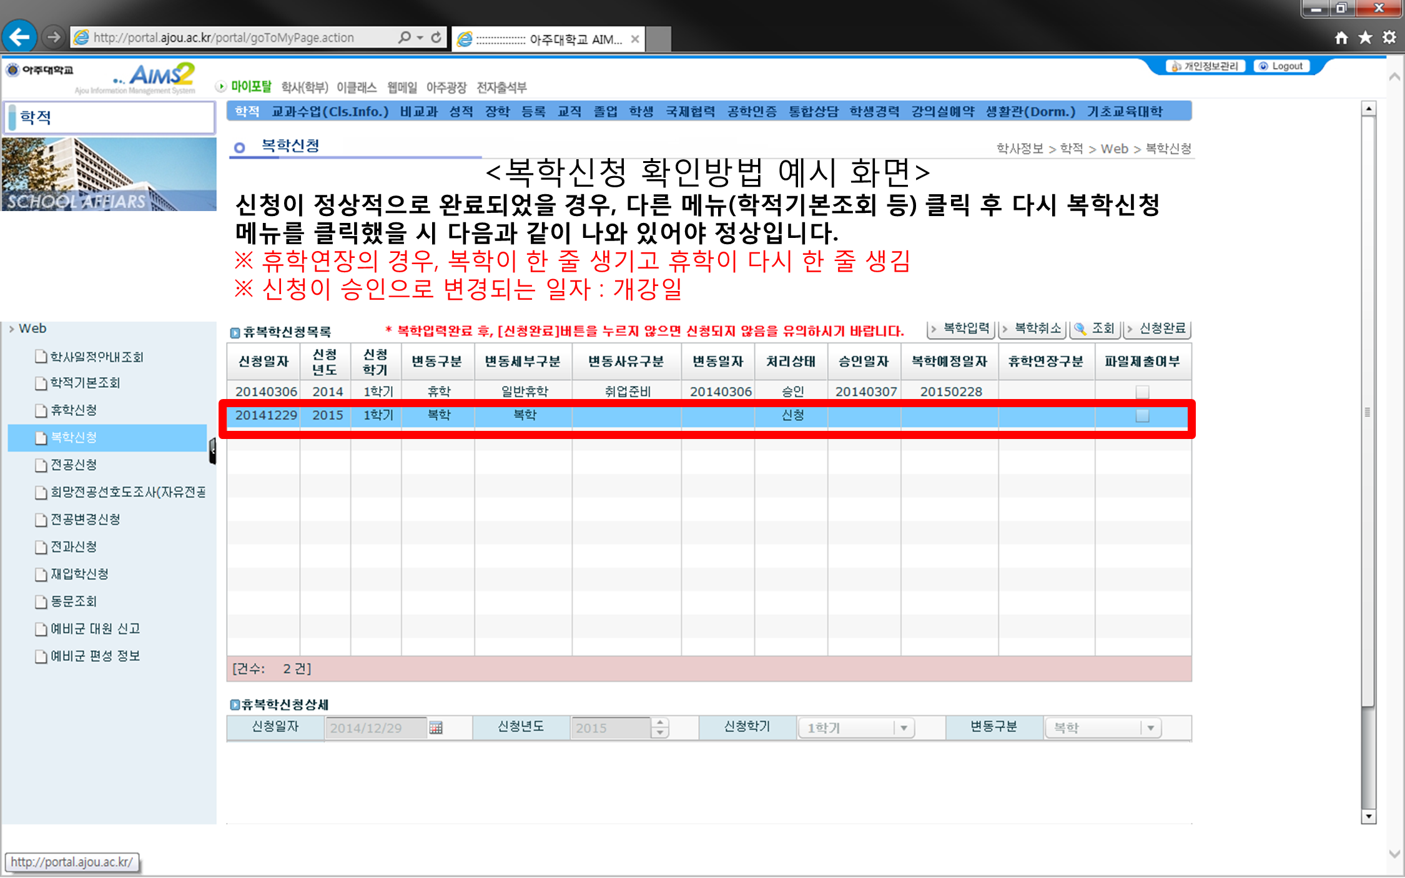This screenshot has width=1405, height=878.
Task: Click the Logout button
Action: (1281, 66)
